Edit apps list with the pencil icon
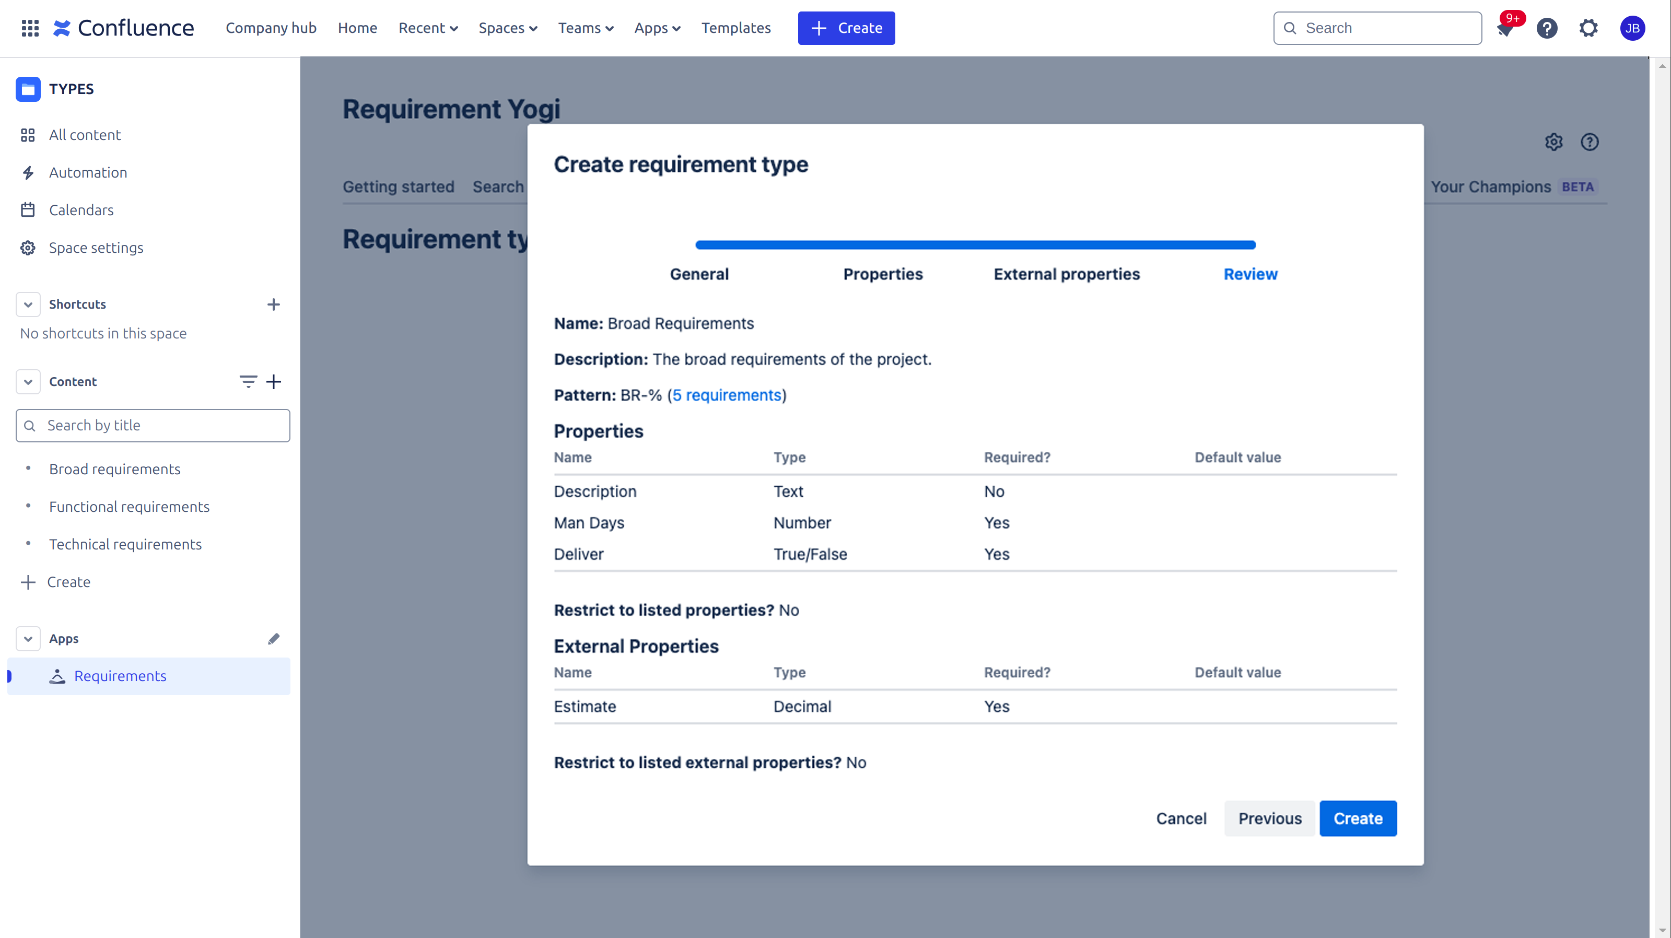The height and width of the screenshot is (938, 1671). click(x=274, y=639)
